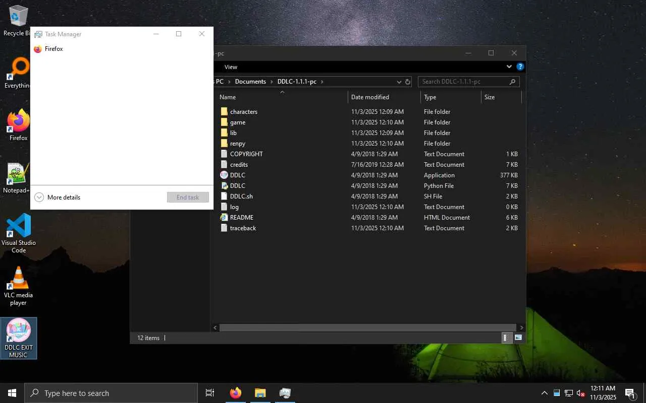Screen dimensions: 646x403
Task: Select the Notepad++ desktop shortcut
Action: click(18, 178)
